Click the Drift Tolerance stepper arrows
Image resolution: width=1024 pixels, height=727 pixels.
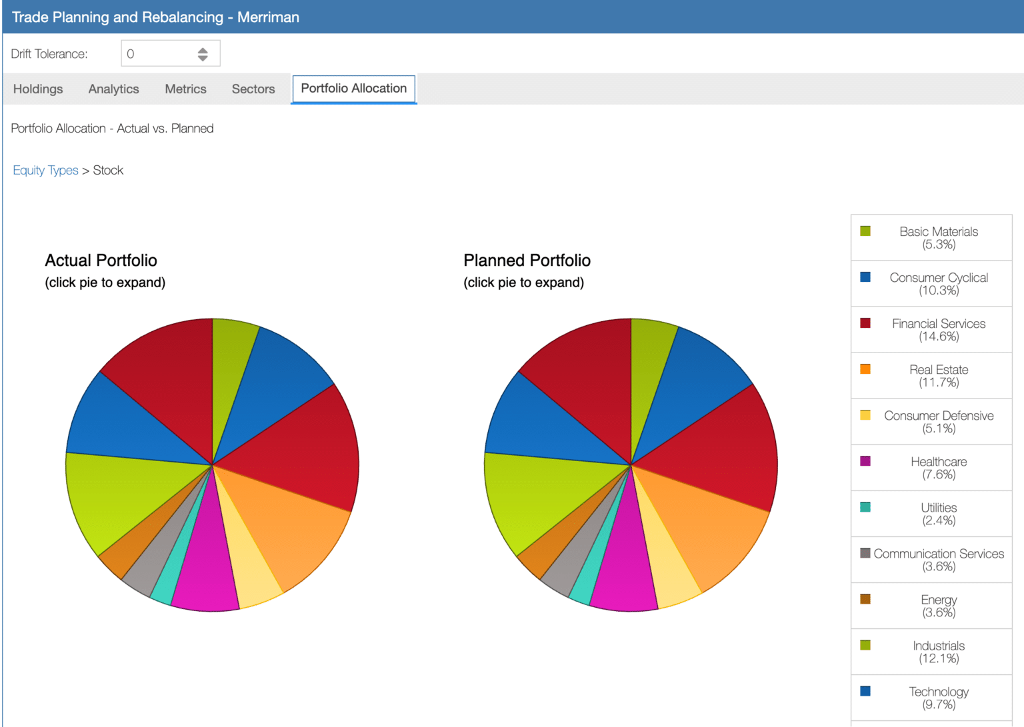[x=203, y=54]
